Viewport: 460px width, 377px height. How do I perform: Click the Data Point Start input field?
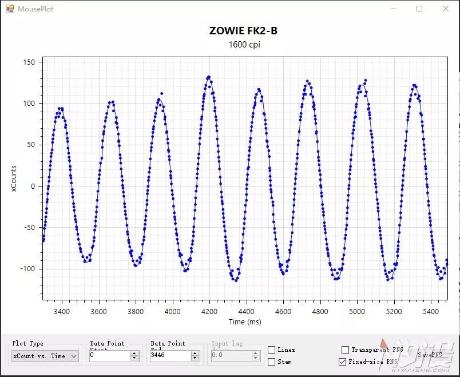point(112,356)
